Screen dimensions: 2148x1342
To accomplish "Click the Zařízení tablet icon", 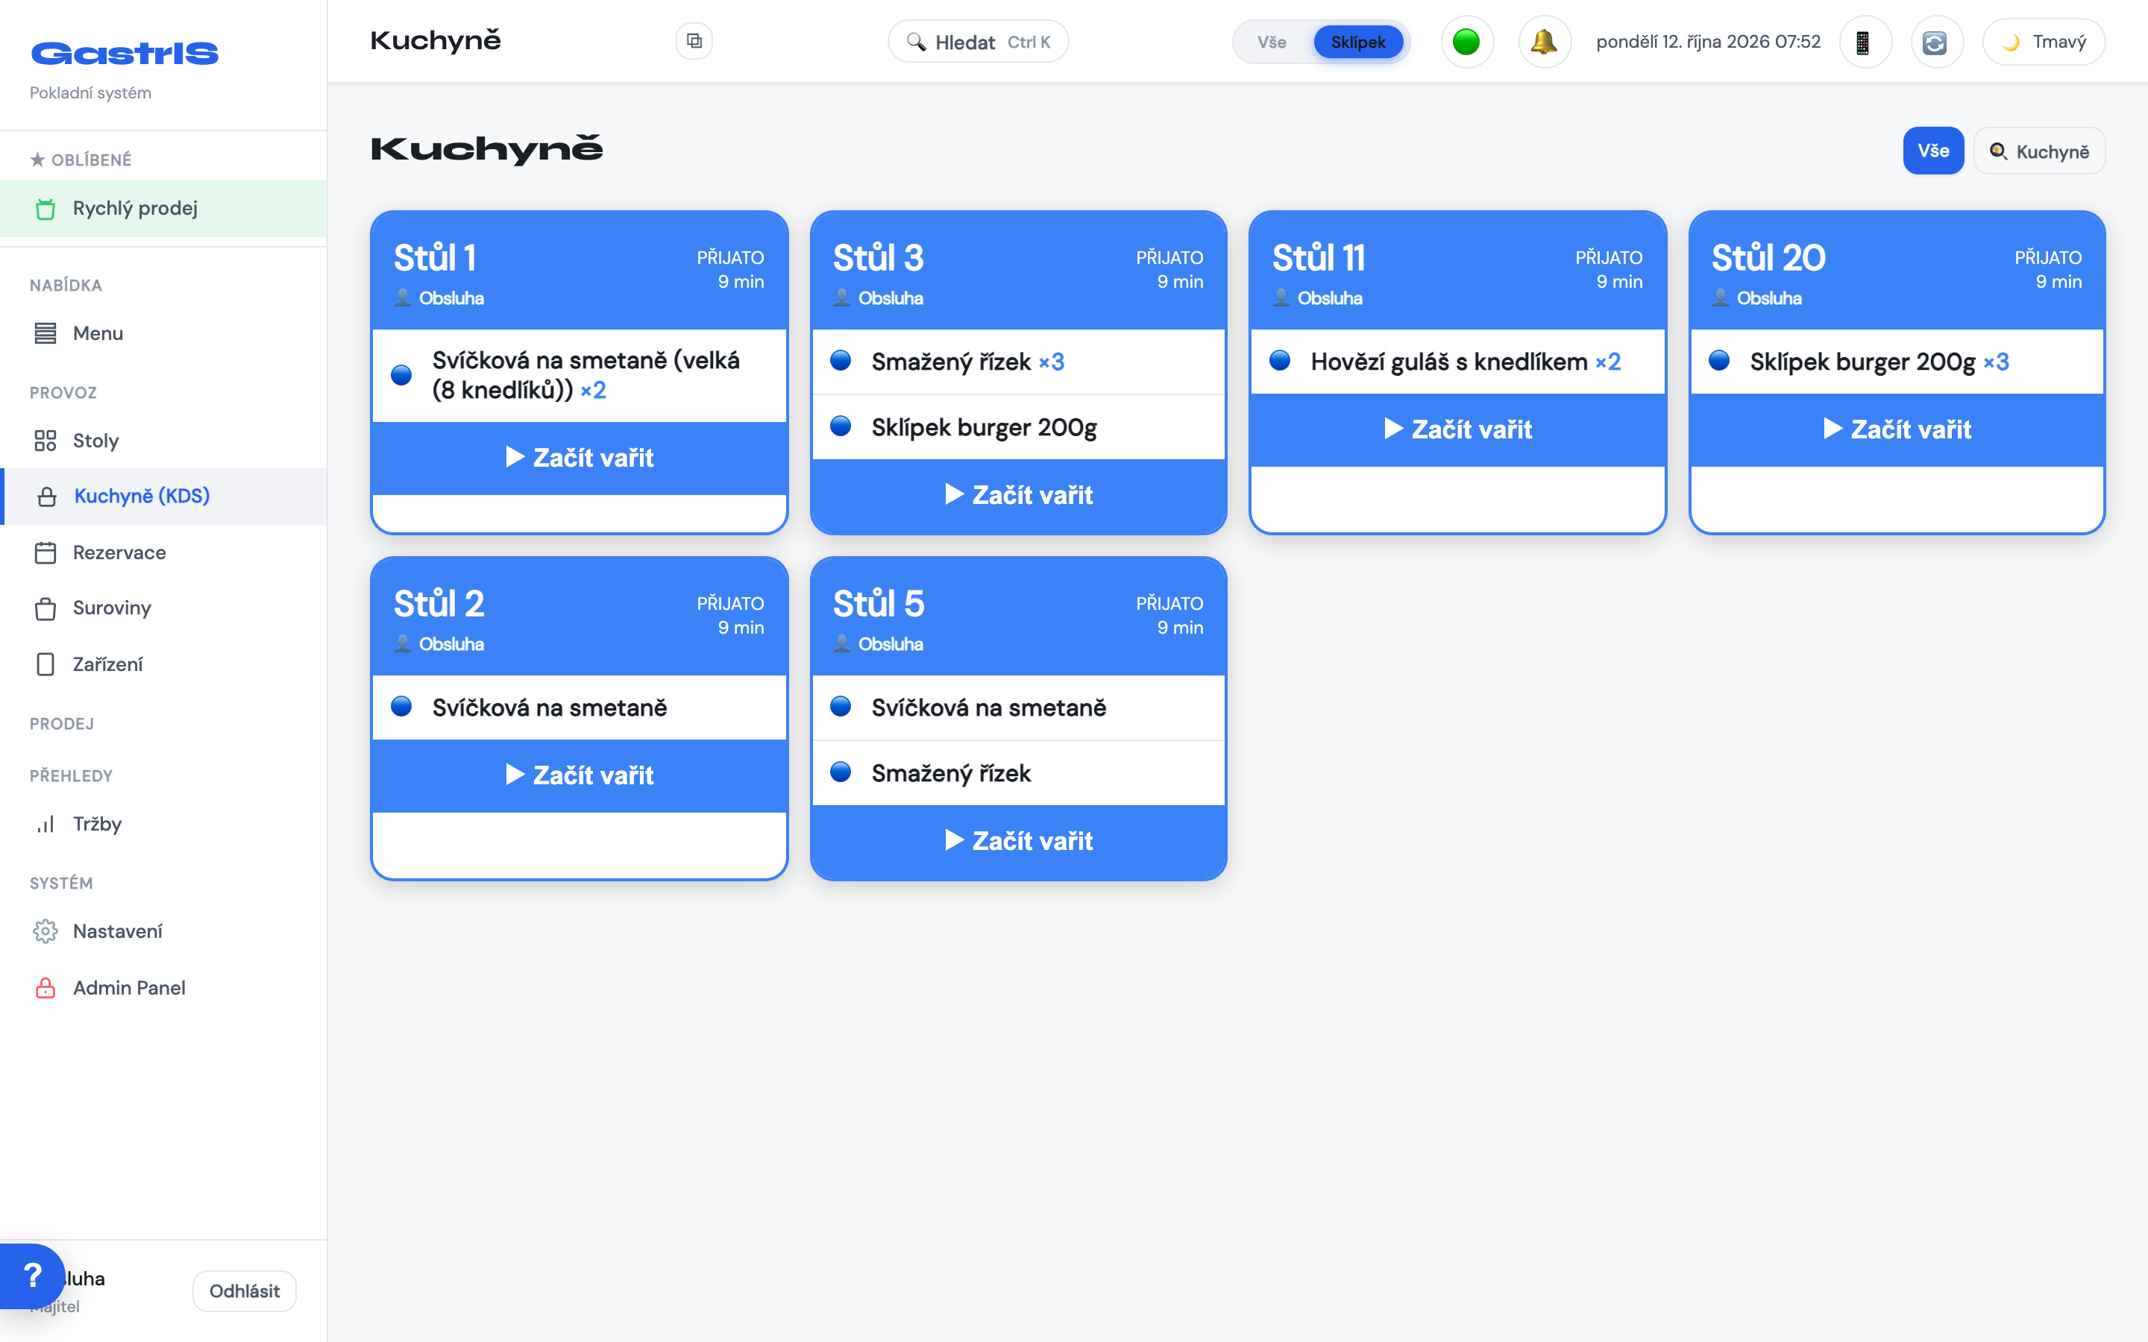I will pos(45,665).
